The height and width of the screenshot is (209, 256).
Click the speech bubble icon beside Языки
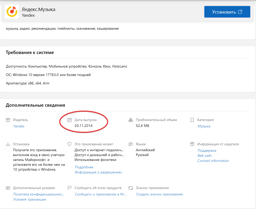131,144
